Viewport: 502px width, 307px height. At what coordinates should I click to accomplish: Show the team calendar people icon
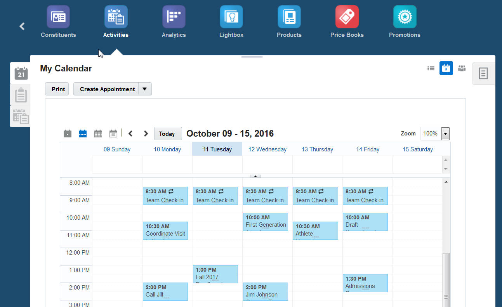pyautogui.click(x=462, y=68)
